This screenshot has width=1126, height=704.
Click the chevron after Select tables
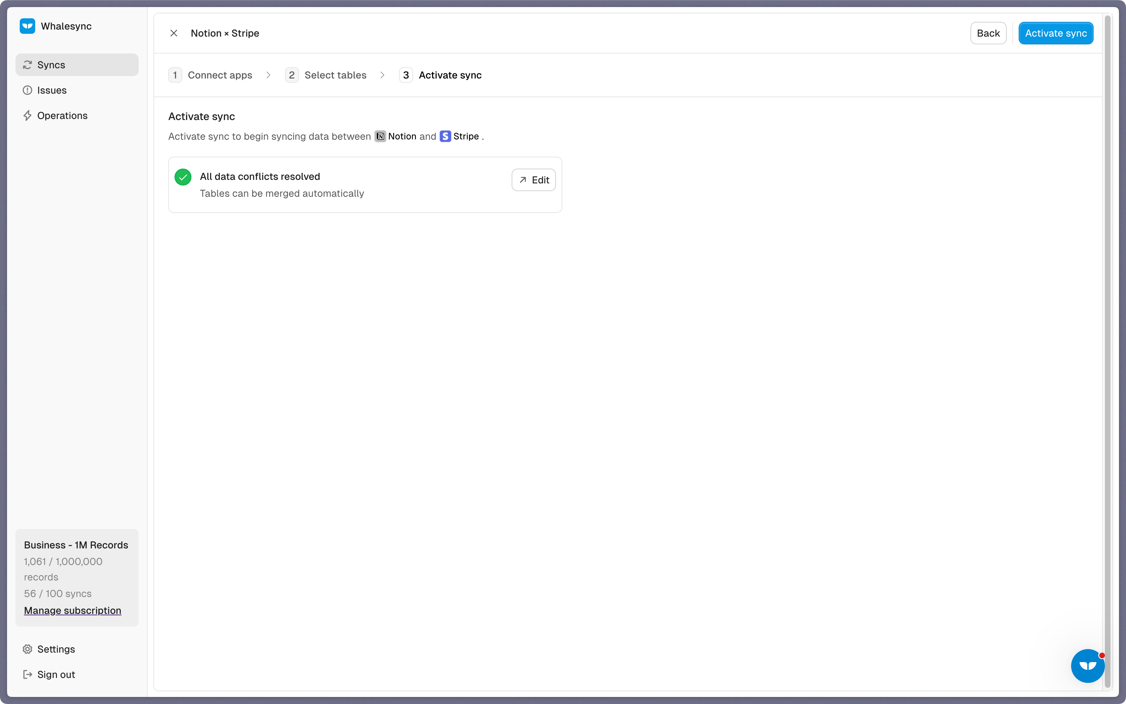(382, 75)
